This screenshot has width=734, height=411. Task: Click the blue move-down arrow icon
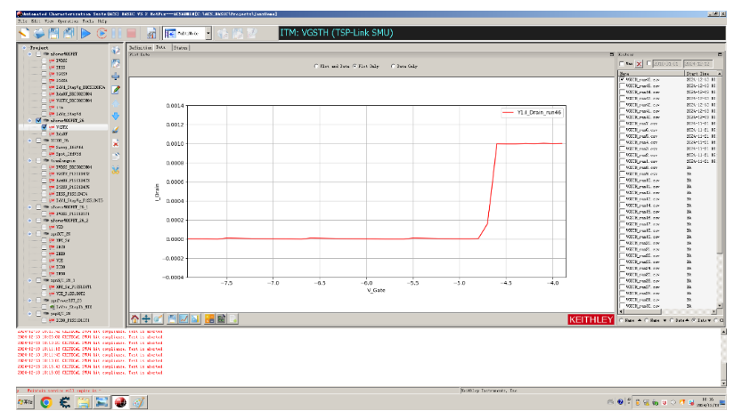click(x=116, y=116)
